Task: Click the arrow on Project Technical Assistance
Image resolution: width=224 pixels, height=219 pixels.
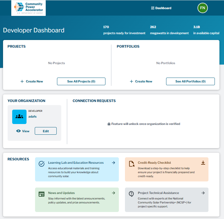Action: coord(203,193)
